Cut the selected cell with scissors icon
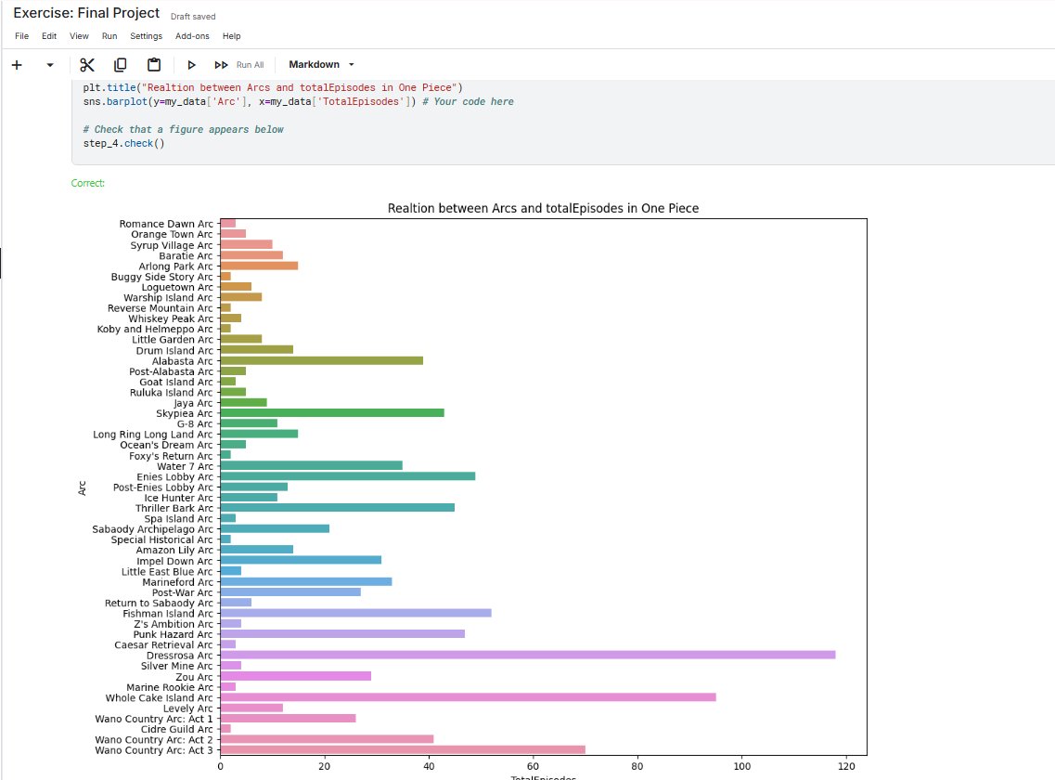The width and height of the screenshot is (1055, 780). [87, 65]
